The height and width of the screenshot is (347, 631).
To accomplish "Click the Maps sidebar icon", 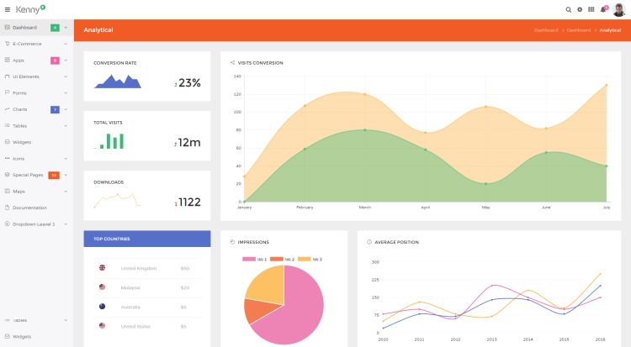I will [8, 191].
